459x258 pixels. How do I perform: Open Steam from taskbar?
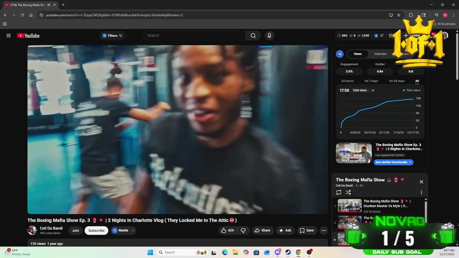(288, 252)
